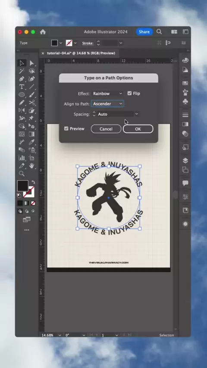Open the search magnifier in title bar
This screenshot has height=368, width=207.
159,32
